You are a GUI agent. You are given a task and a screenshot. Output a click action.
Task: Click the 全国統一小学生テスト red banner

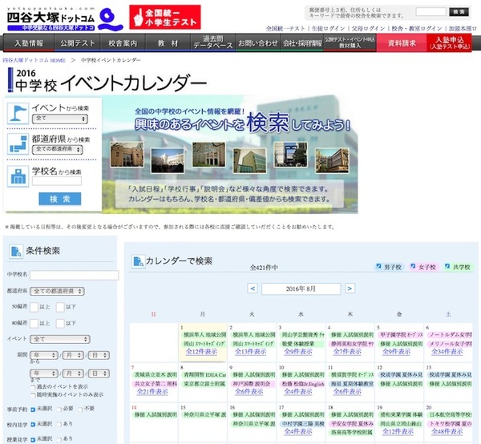click(165, 16)
